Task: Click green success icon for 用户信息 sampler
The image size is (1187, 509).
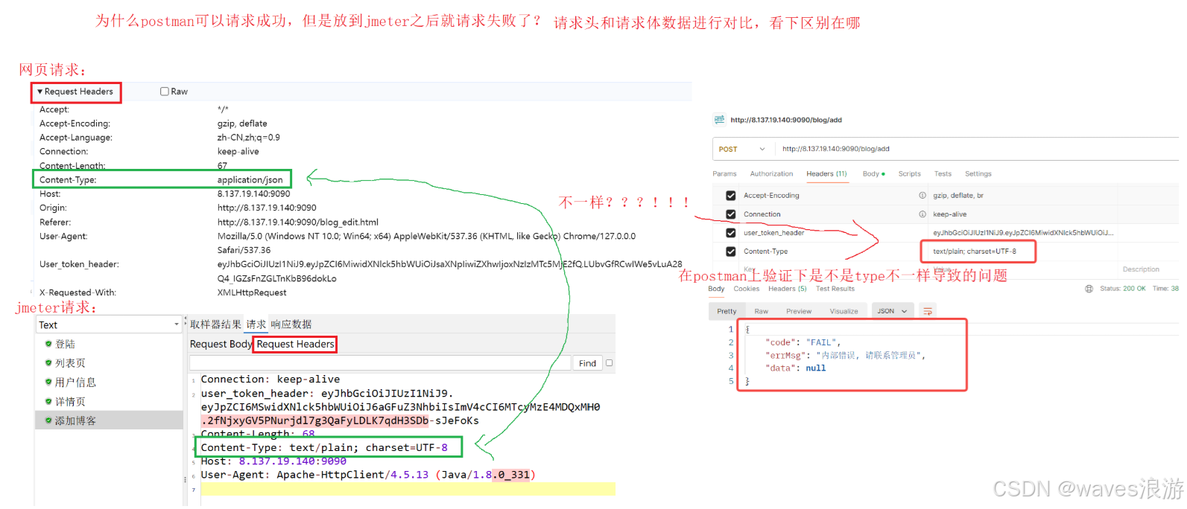Action: pos(48,382)
